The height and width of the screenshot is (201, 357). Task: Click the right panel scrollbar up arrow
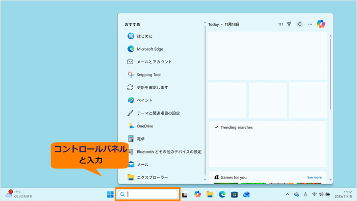[x=330, y=36]
